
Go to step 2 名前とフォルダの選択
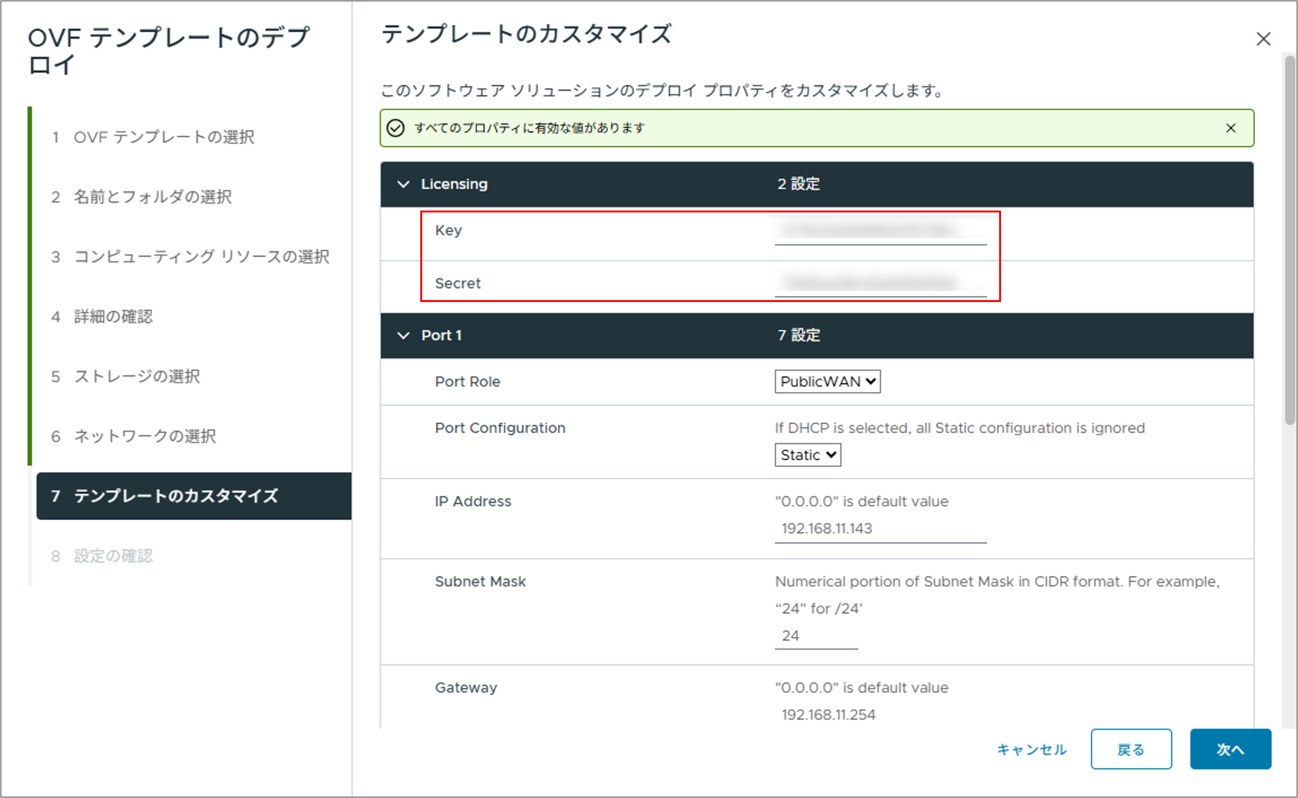(141, 197)
